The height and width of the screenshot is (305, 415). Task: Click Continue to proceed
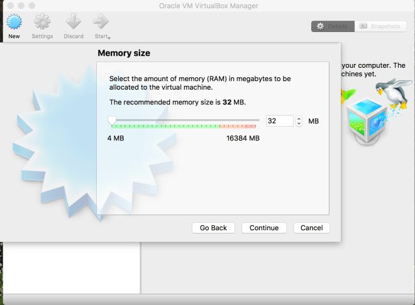click(x=264, y=228)
